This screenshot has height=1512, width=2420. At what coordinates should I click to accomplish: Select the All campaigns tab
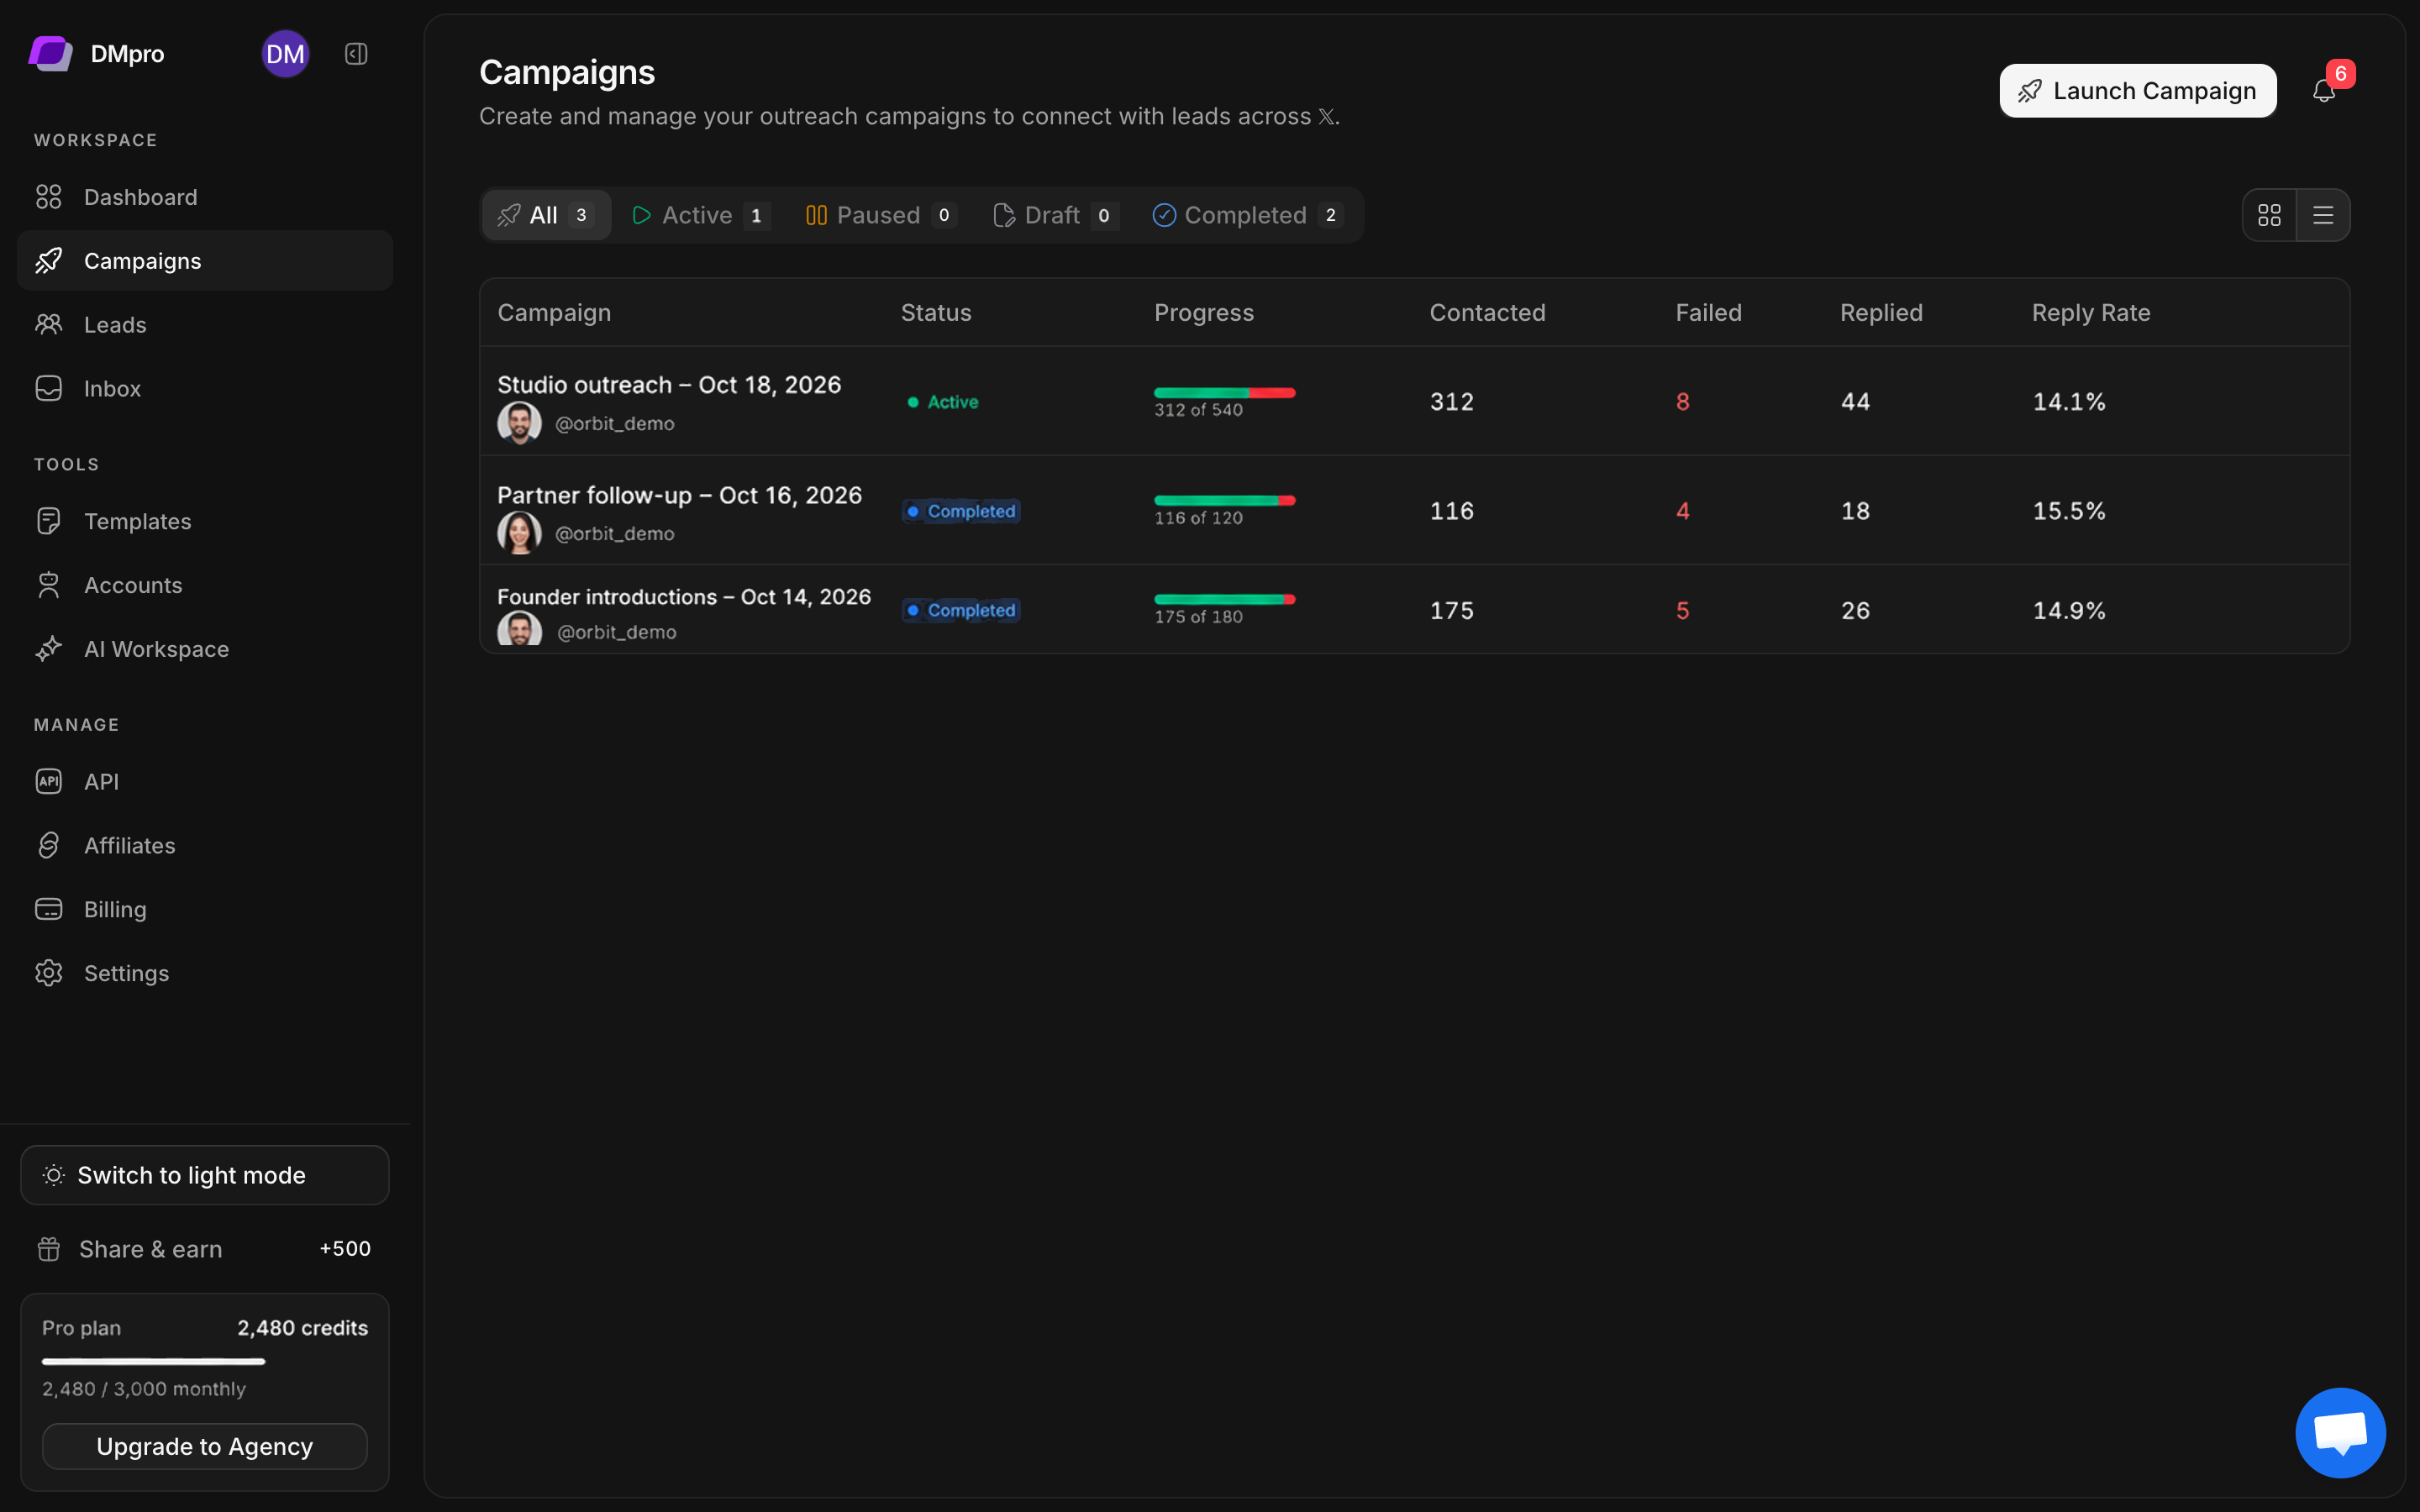click(x=546, y=215)
